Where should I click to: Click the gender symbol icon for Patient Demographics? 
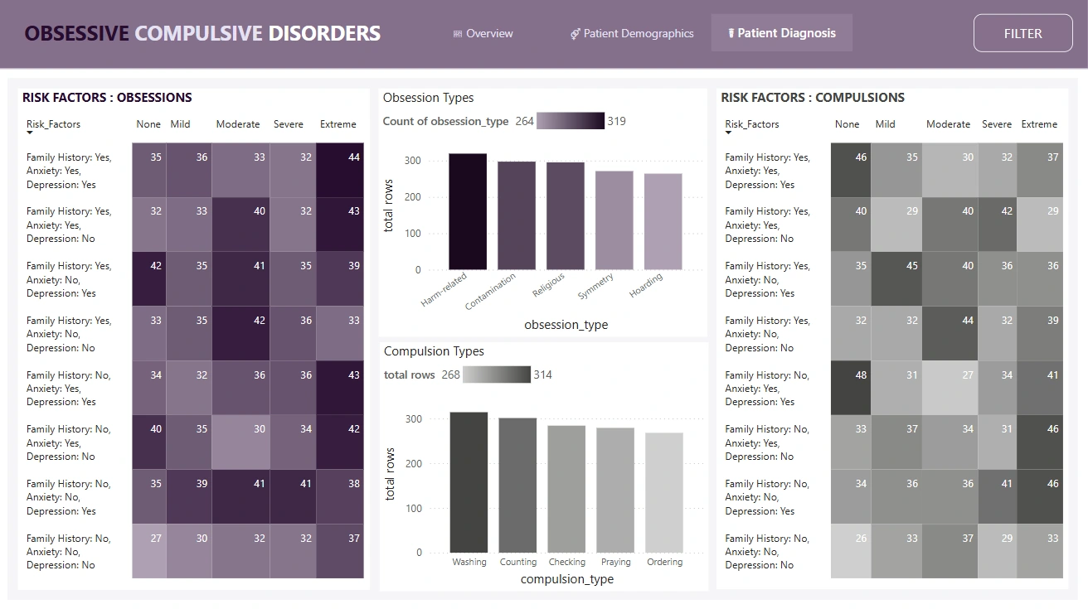click(575, 34)
